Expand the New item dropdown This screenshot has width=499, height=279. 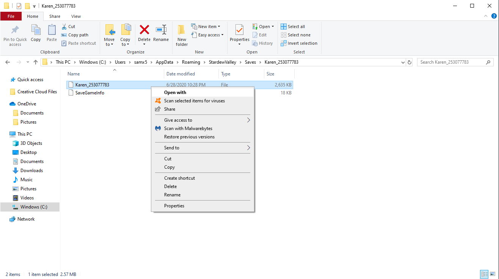coord(206,27)
